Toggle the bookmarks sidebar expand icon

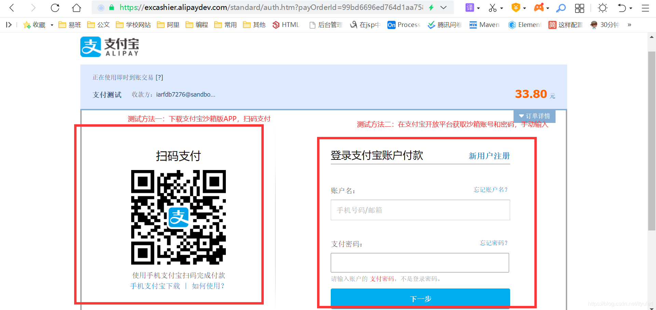[9, 25]
